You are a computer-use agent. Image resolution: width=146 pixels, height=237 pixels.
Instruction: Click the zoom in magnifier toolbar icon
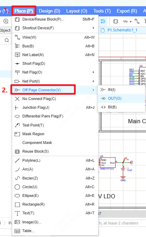click(6, 21)
